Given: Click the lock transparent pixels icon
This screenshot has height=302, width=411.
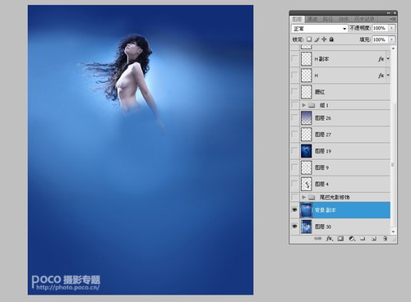Looking at the screenshot, I should (x=309, y=39).
